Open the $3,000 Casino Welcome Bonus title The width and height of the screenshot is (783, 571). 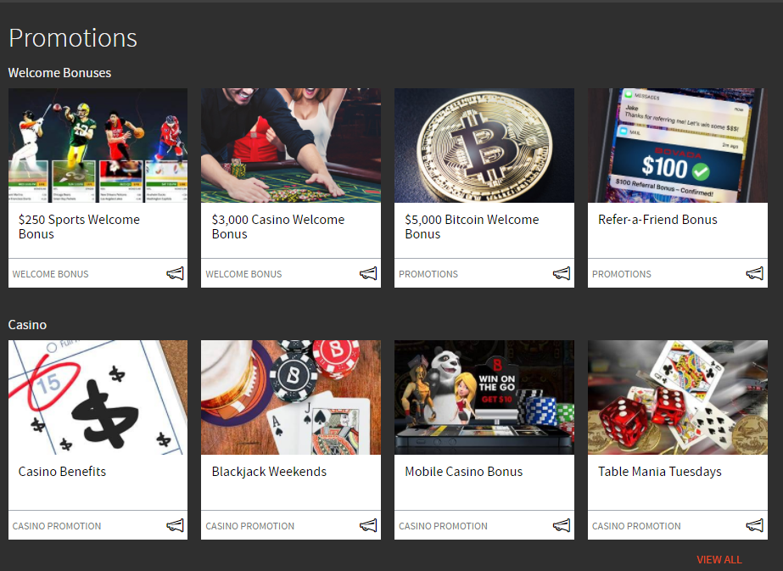point(278,227)
